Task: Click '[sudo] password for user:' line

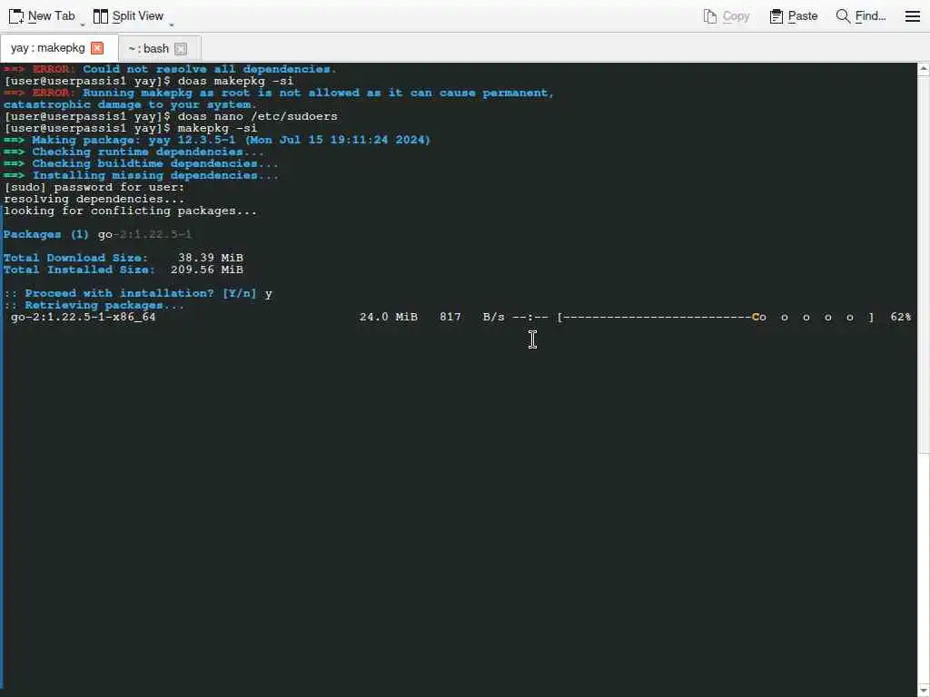Action: [94, 187]
